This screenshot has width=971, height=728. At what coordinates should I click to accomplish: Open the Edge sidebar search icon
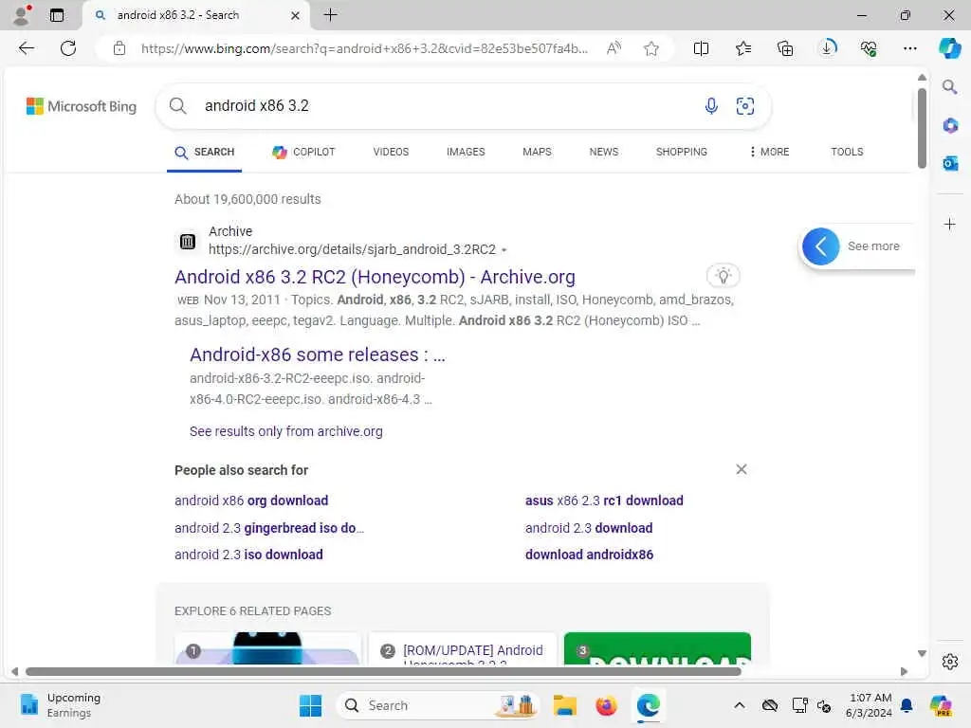[949, 86]
